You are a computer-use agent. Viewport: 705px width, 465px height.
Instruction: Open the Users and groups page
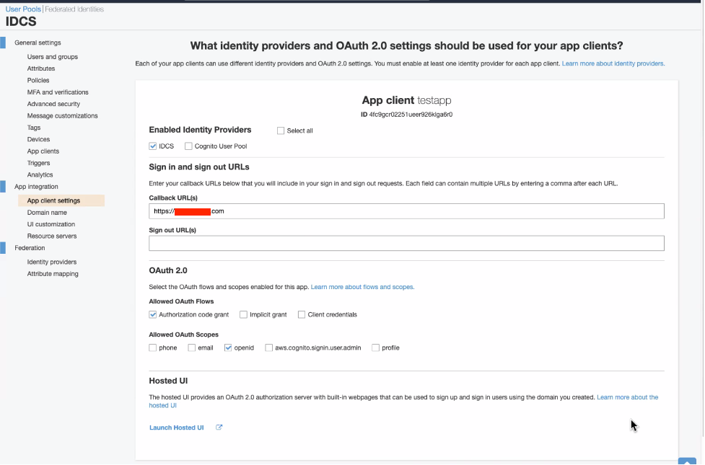52,57
